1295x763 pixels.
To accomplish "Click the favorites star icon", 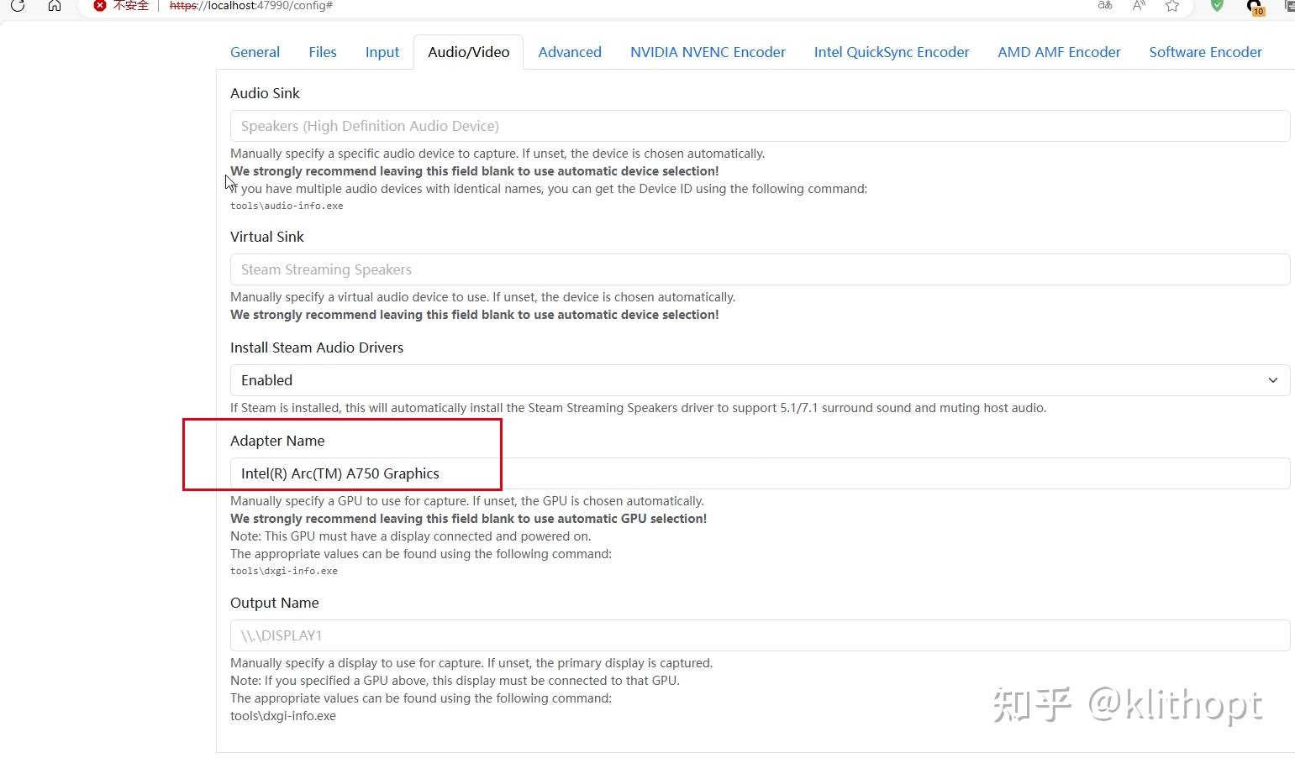I will tap(1172, 6).
